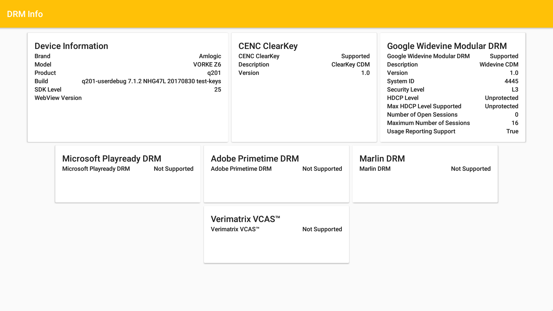Select the Supported status for Google Widevine

point(504,56)
